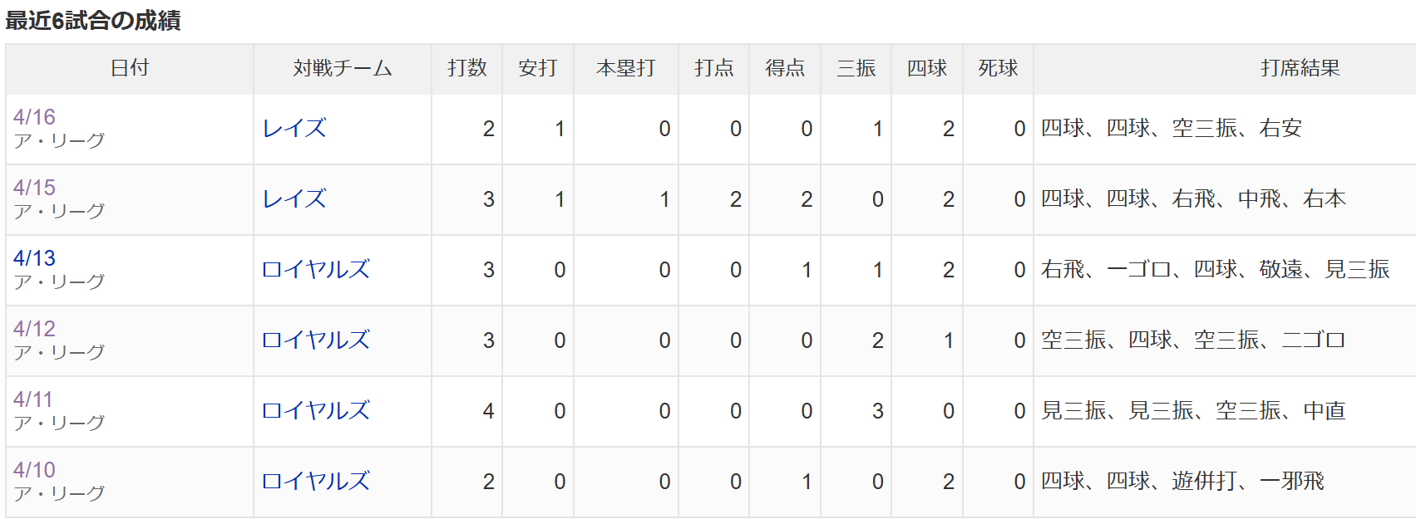Screen dimensions: 1416x519
Task: Click the 打席結果 column header
Action: coord(1300,68)
